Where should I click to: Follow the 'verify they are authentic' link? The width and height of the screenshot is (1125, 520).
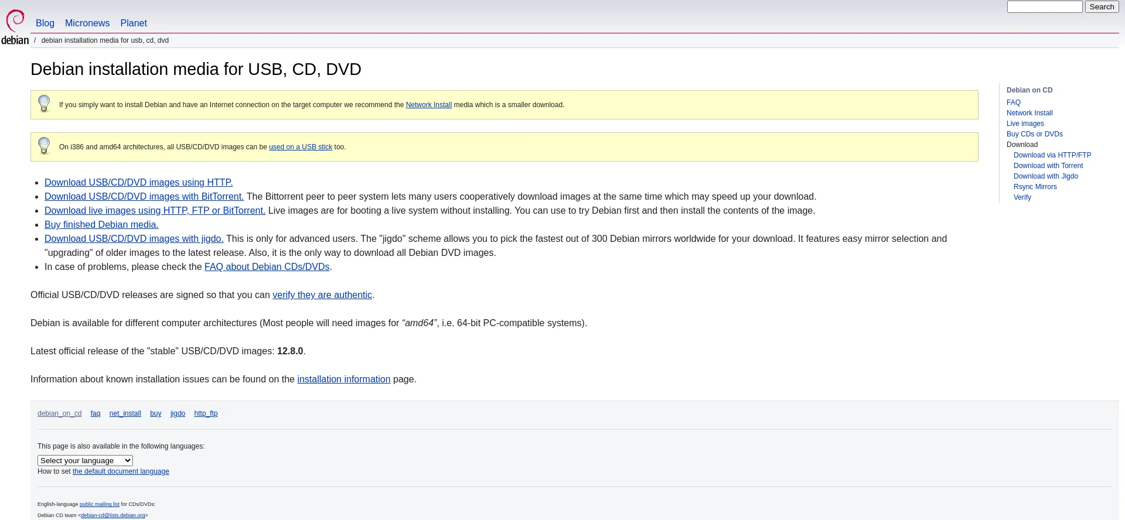322,295
